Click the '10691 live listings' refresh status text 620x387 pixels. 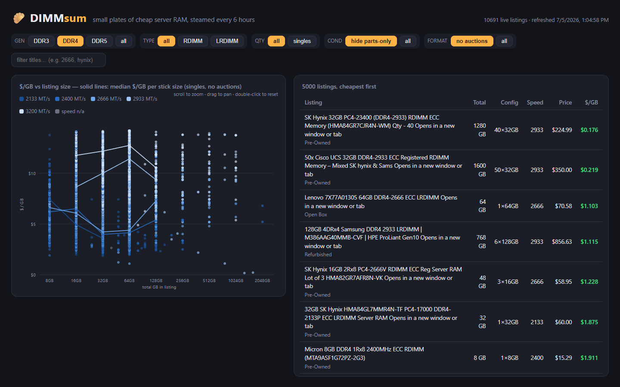(x=546, y=20)
